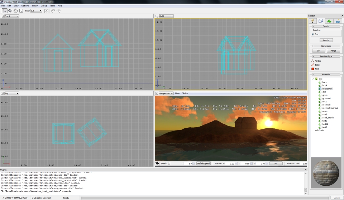Open the lightbulb tab in sidebar
This screenshot has height=200, width=344.
point(313,21)
